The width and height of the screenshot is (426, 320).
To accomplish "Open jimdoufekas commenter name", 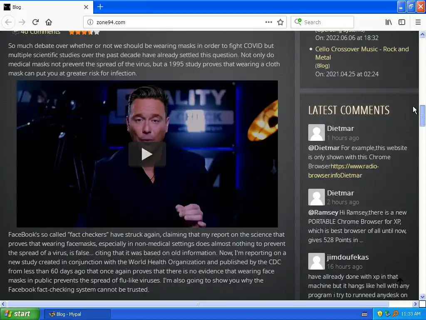I will pos(348,257).
